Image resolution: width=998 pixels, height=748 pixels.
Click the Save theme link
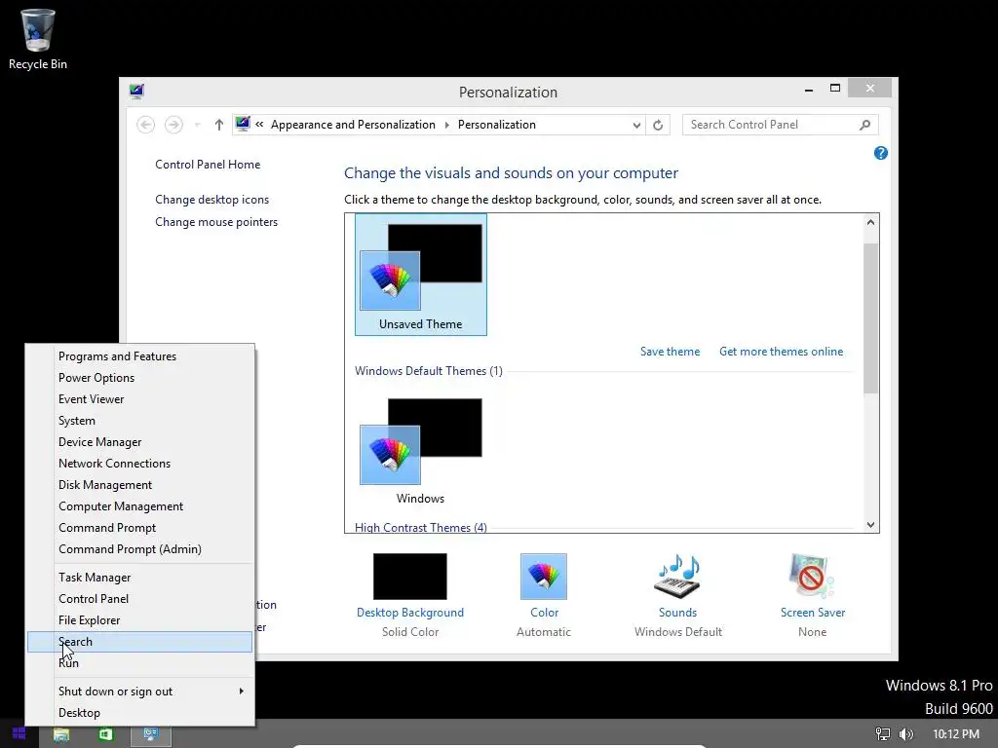coord(670,352)
